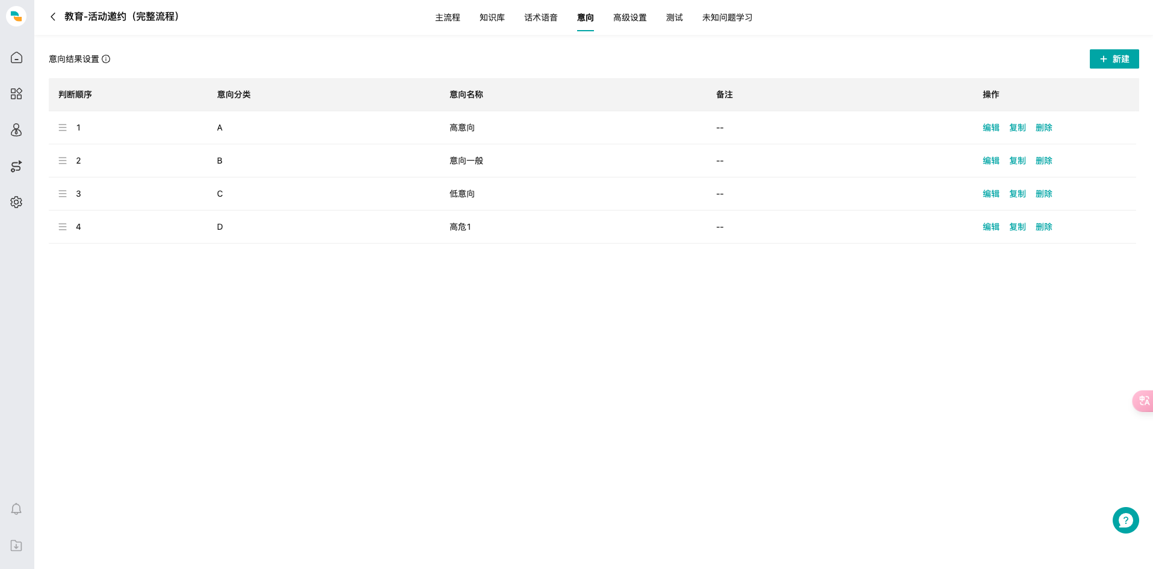Click info icon beside 意向结果设置

click(x=106, y=59)
